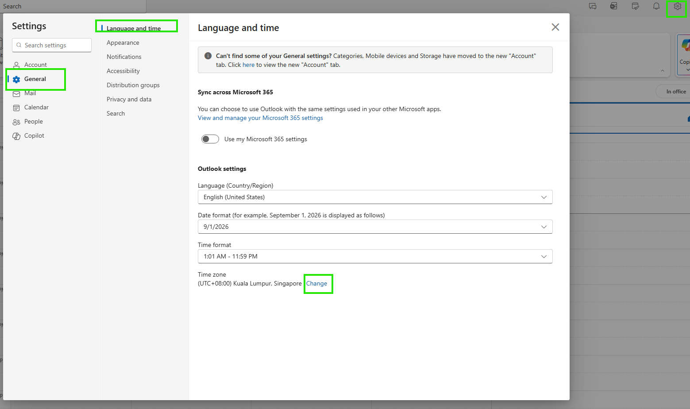The height and width of the screenshot is (409, 690).
Task: Open the Time format dropdown
Action: point(375,256)
